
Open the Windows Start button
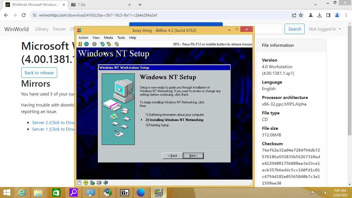(x=7, y=193)
